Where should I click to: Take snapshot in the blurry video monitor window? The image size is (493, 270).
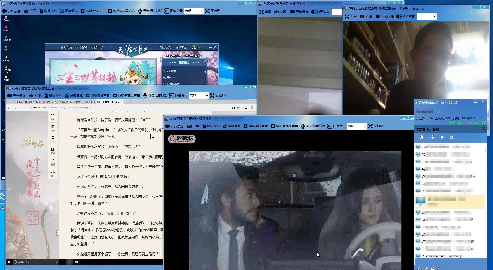tap(281, 12)
